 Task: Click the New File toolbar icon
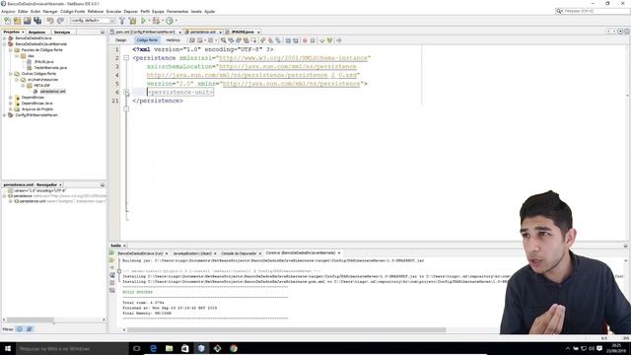tap(7, 21)
